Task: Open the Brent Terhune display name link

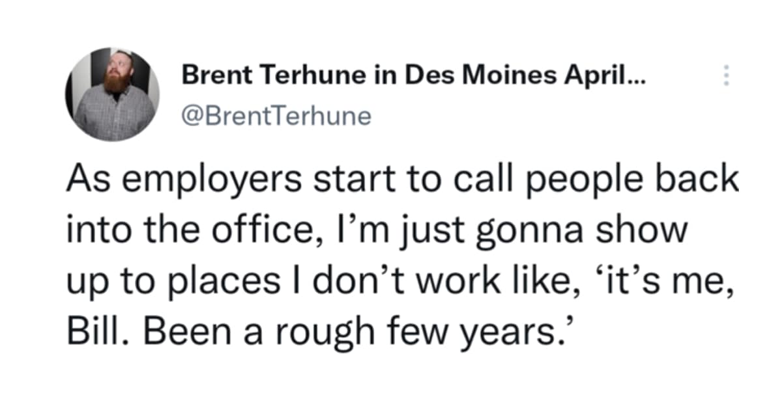Action: (x=274, y=77)
